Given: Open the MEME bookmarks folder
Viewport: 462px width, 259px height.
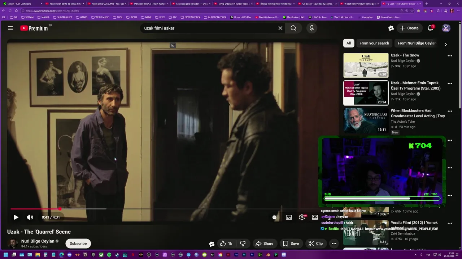Looking at the screenshot, I should (146, 17).
